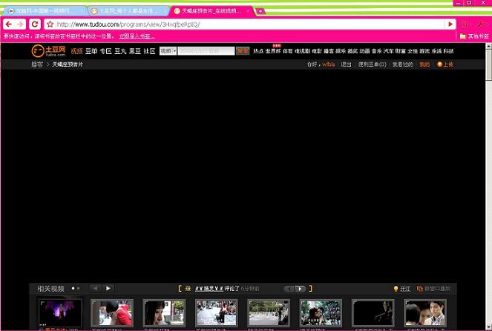Screen dimensions: 492x331
Task: Click the browser back arrow button
Action: 9,24
